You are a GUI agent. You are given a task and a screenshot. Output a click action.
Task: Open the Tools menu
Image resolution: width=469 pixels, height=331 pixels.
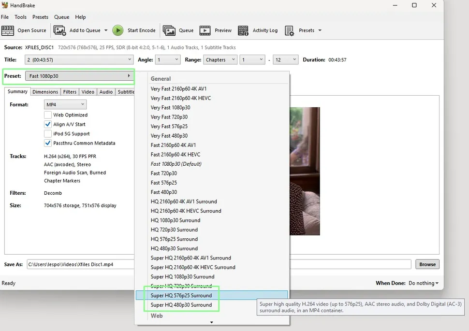21,17
